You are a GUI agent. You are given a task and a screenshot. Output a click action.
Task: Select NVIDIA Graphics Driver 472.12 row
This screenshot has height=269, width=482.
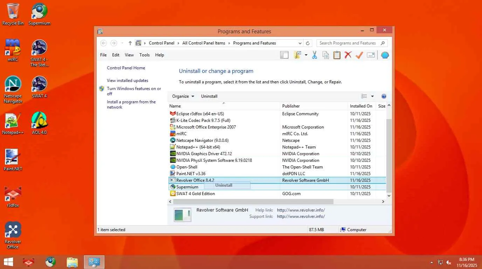tap(277, 154)
